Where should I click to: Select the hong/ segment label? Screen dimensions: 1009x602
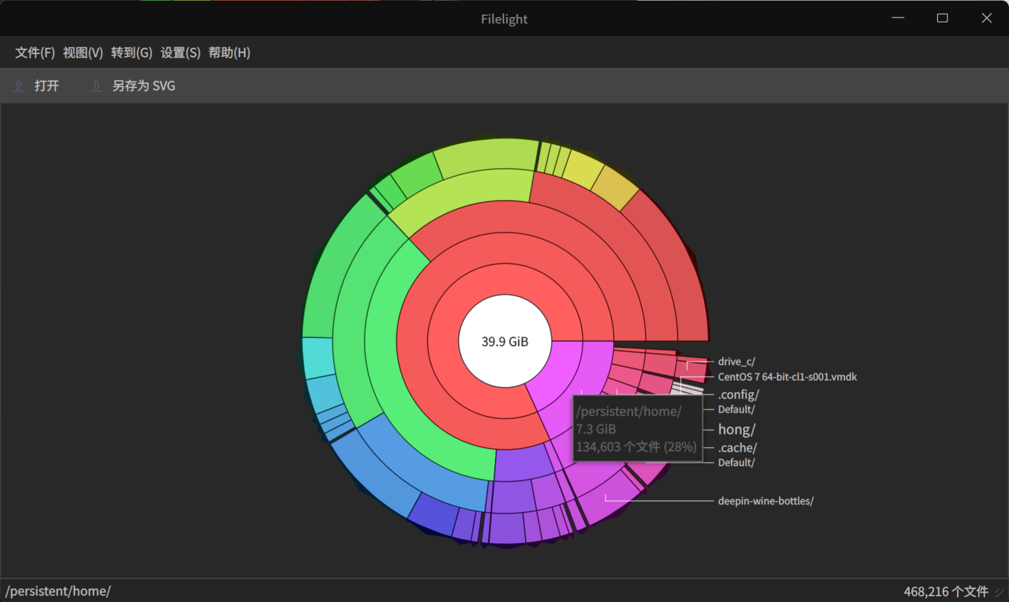click(x=736, y=429)
